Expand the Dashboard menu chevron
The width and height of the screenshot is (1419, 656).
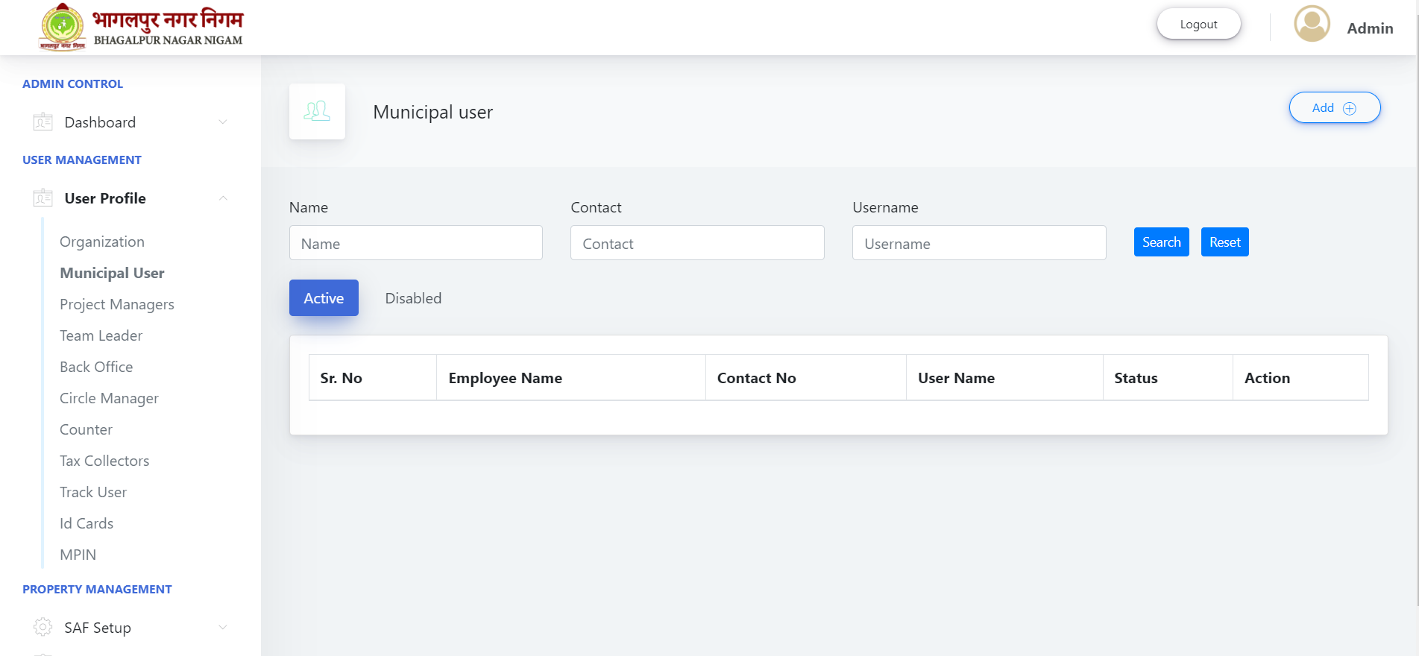click(222, 122)
